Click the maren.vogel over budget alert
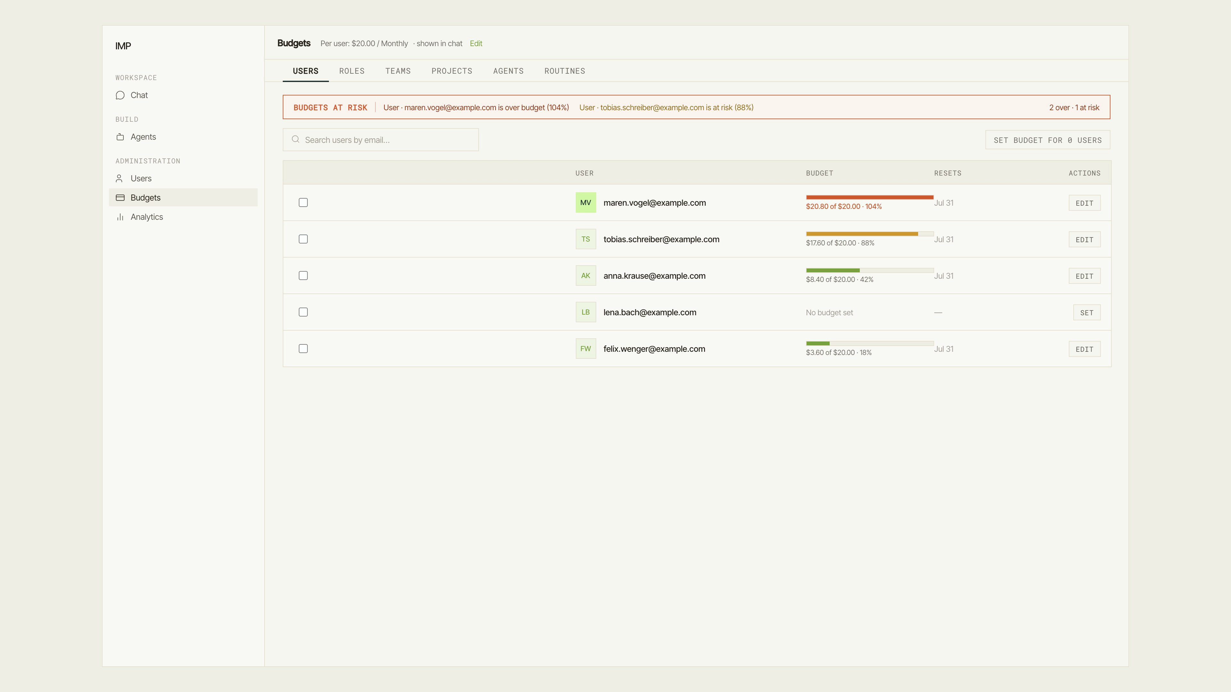The height and width of the screenshot is (692, 1231). pos(476,107)
